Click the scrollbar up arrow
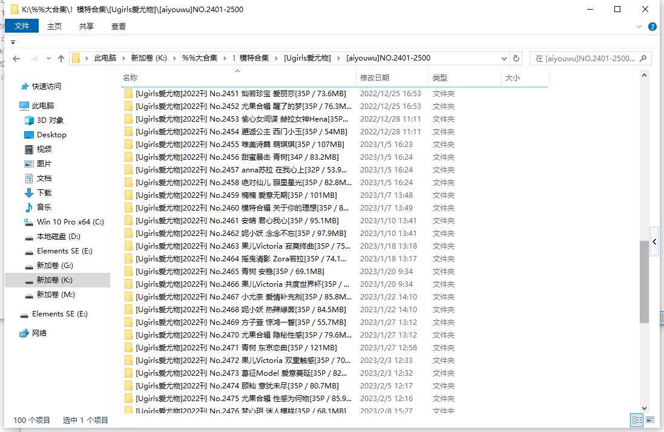The height and width of the screenshot is (432, 664). tap(644, 75)
